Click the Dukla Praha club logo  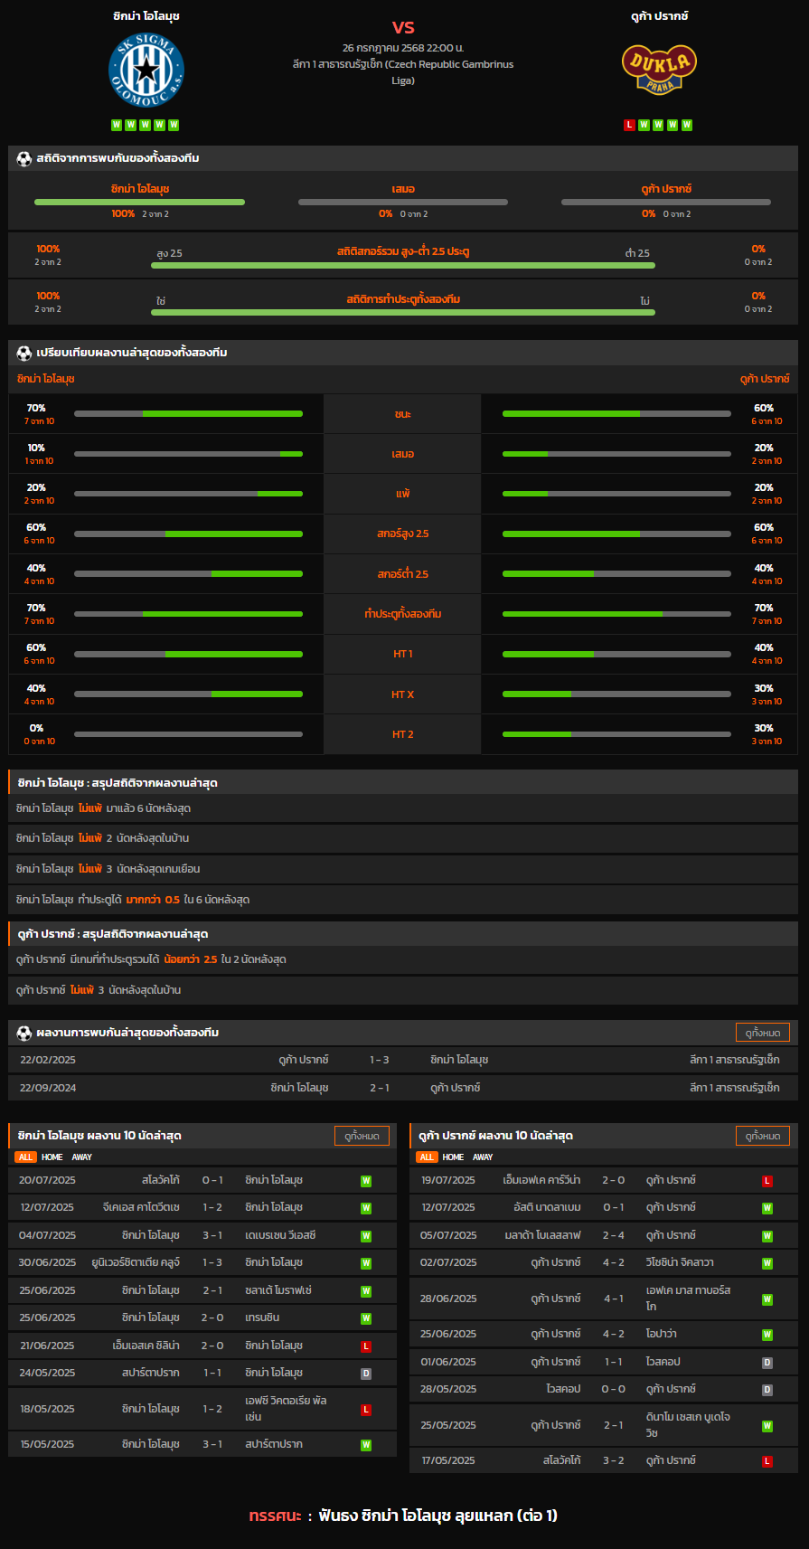tap(659, 68)
